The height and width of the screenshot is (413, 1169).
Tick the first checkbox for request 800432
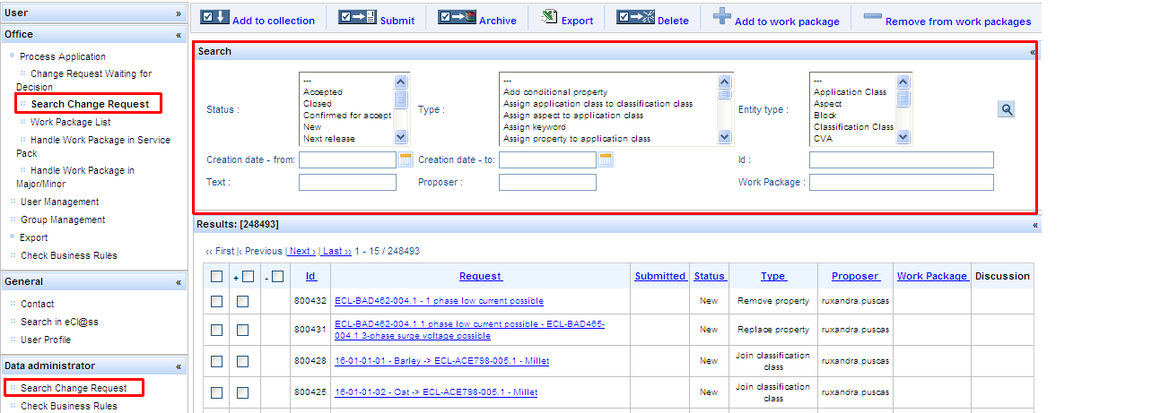tap(216, 301)
